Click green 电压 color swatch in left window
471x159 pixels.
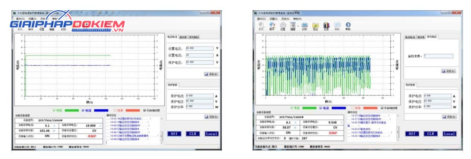[x=72, y=110]
